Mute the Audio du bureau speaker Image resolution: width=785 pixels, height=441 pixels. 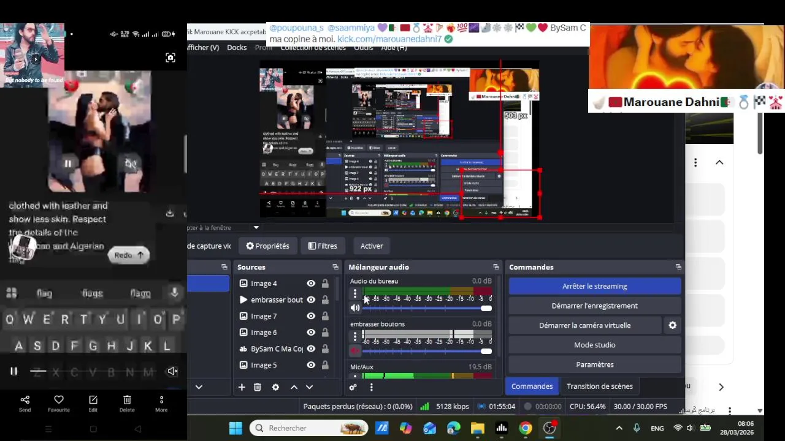click(x=355, y=307)
